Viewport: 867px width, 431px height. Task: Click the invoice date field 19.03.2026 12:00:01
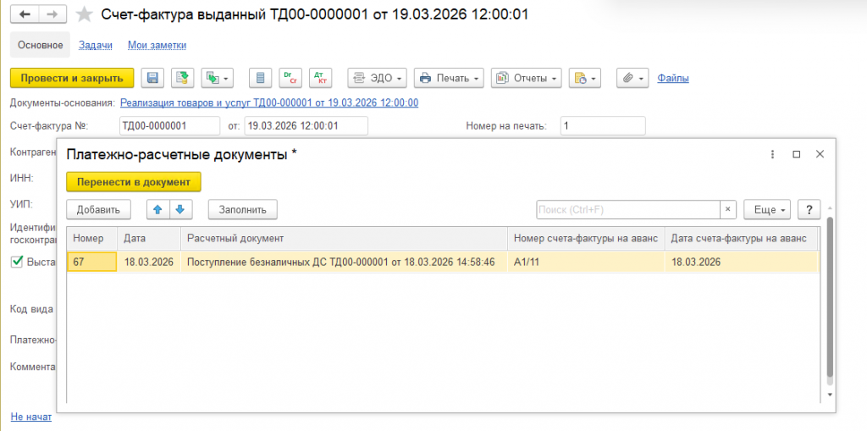306,125
